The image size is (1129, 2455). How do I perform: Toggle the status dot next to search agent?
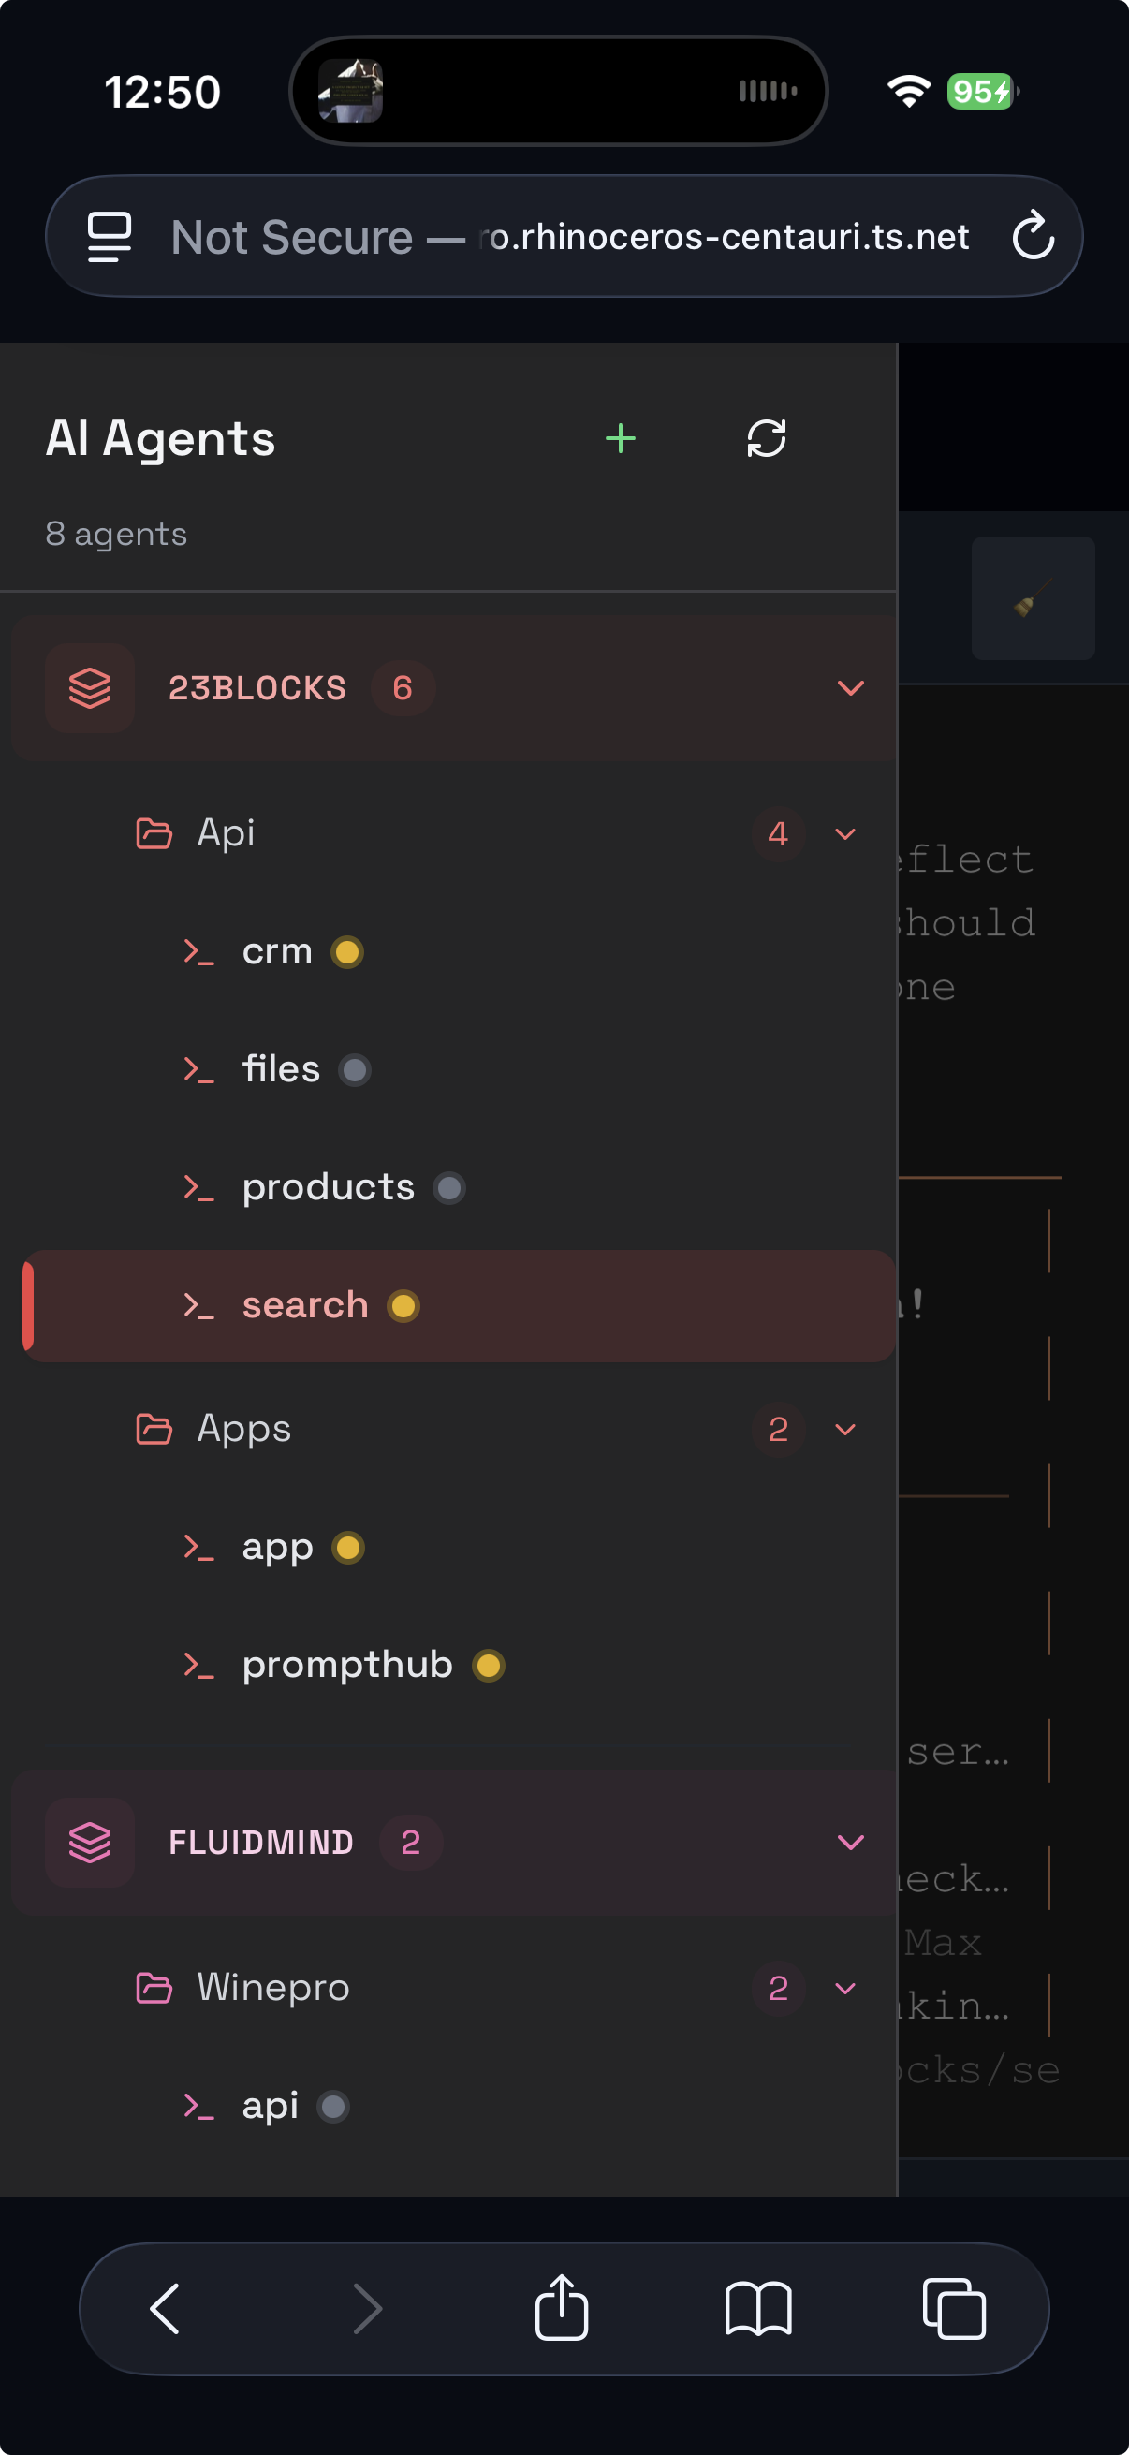coord(403,1306)
